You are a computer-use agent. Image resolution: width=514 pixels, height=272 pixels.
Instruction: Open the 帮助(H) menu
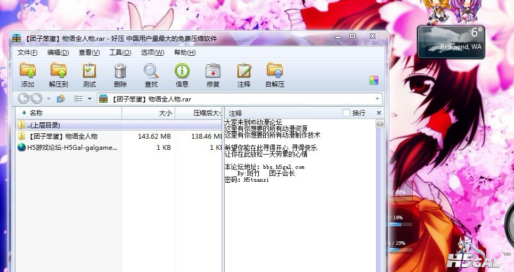[185, 52]
